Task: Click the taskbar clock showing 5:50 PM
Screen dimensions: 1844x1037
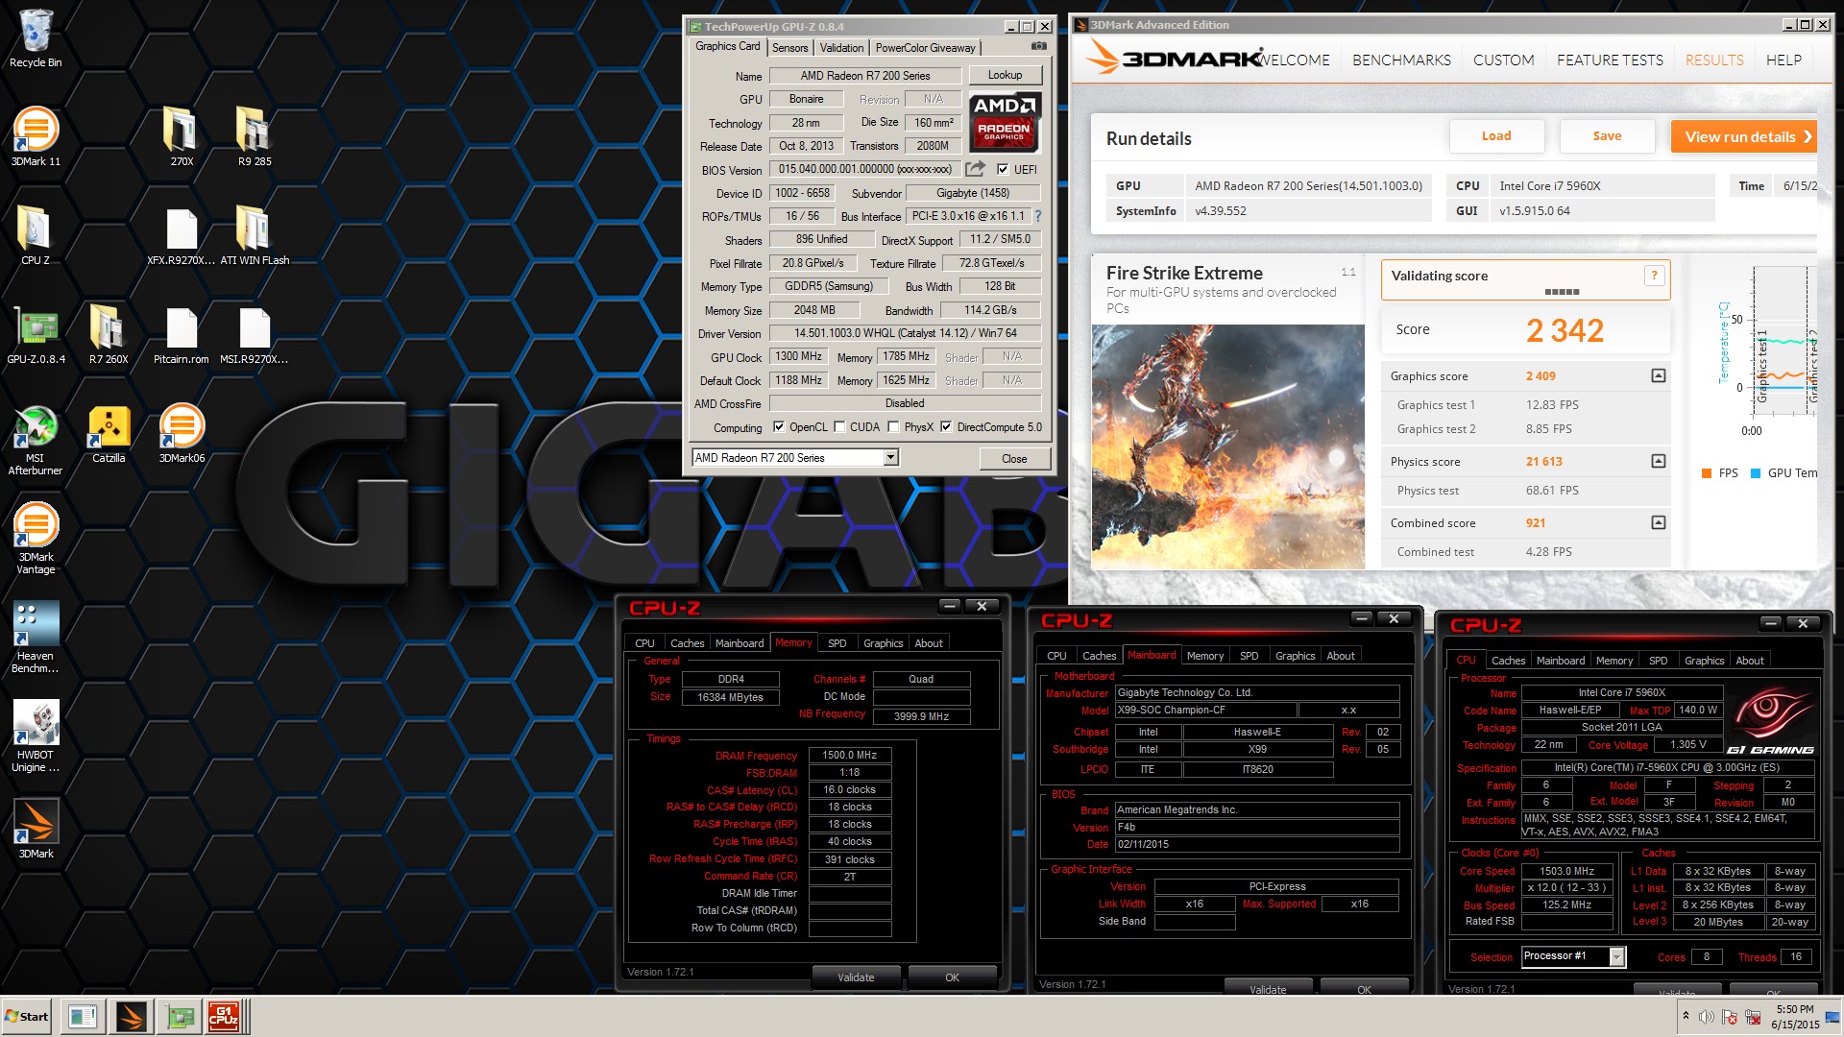Action: click(x=1794, y=1009)
